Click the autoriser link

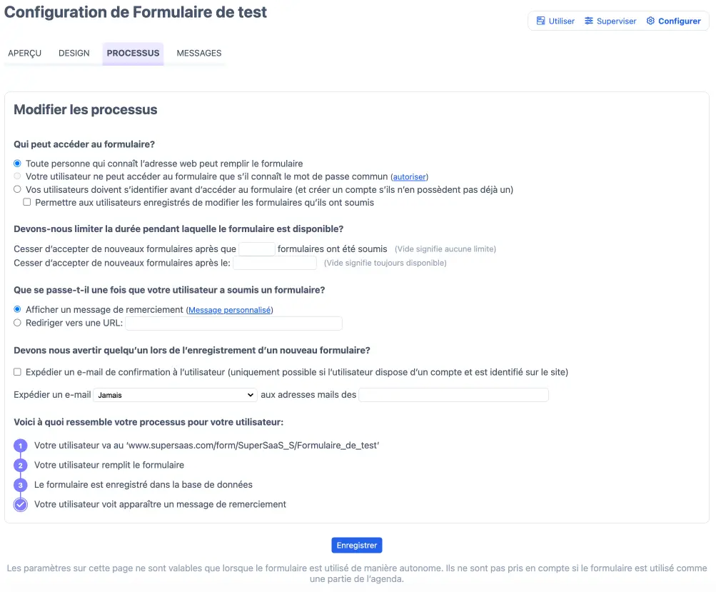coord(409,177)
